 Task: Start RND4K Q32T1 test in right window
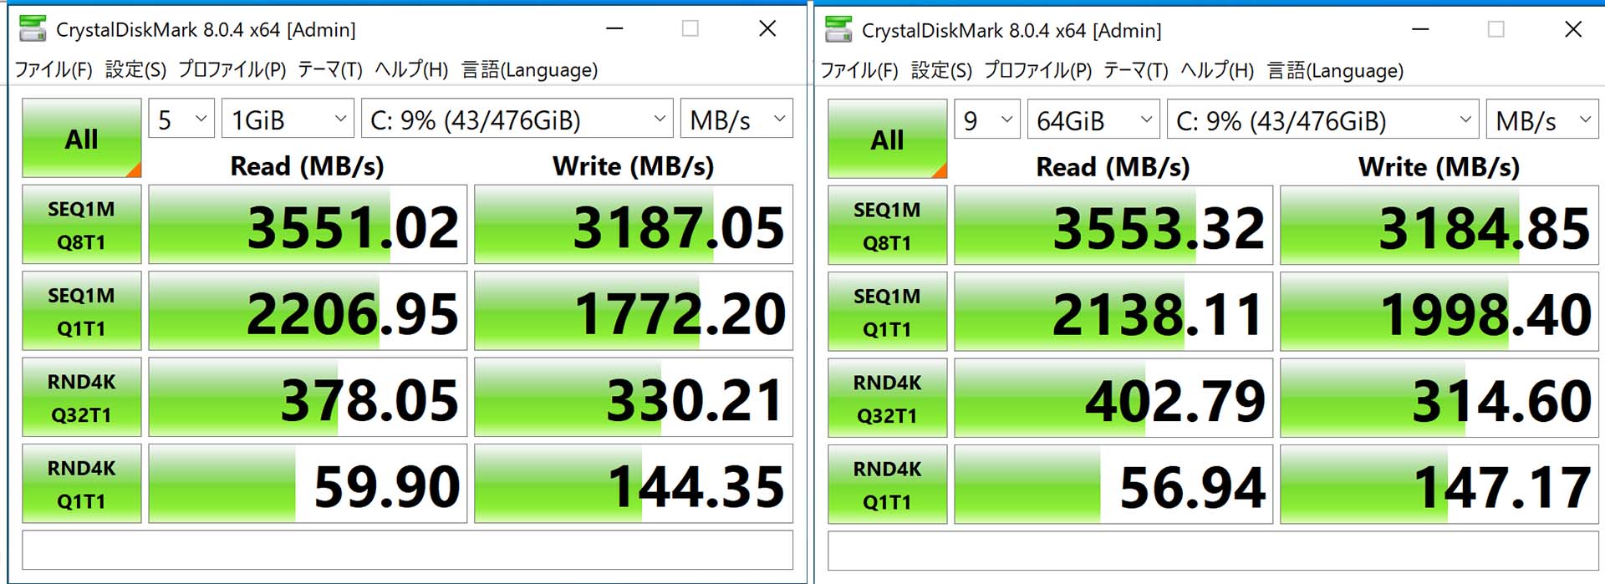[888, 398]
